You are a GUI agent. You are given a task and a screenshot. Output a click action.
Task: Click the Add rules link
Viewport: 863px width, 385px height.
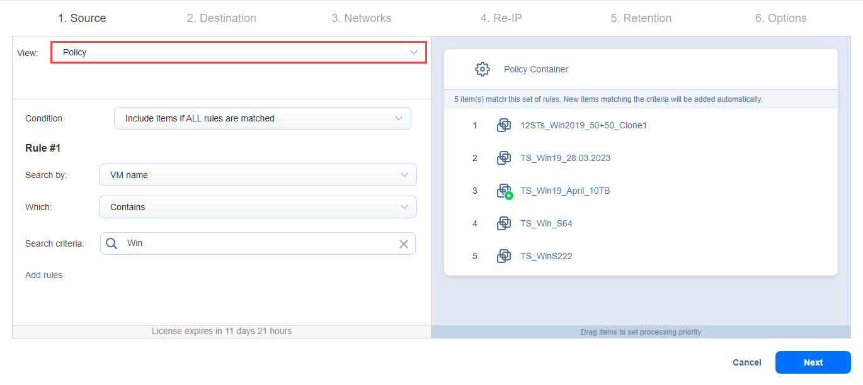tap(44, 275)
